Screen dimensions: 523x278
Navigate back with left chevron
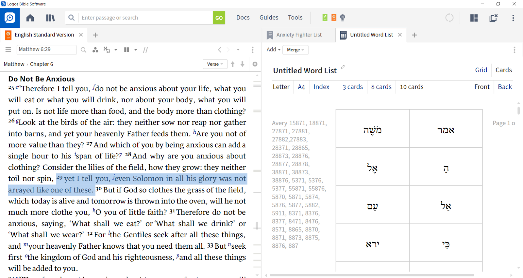point(220,50)
